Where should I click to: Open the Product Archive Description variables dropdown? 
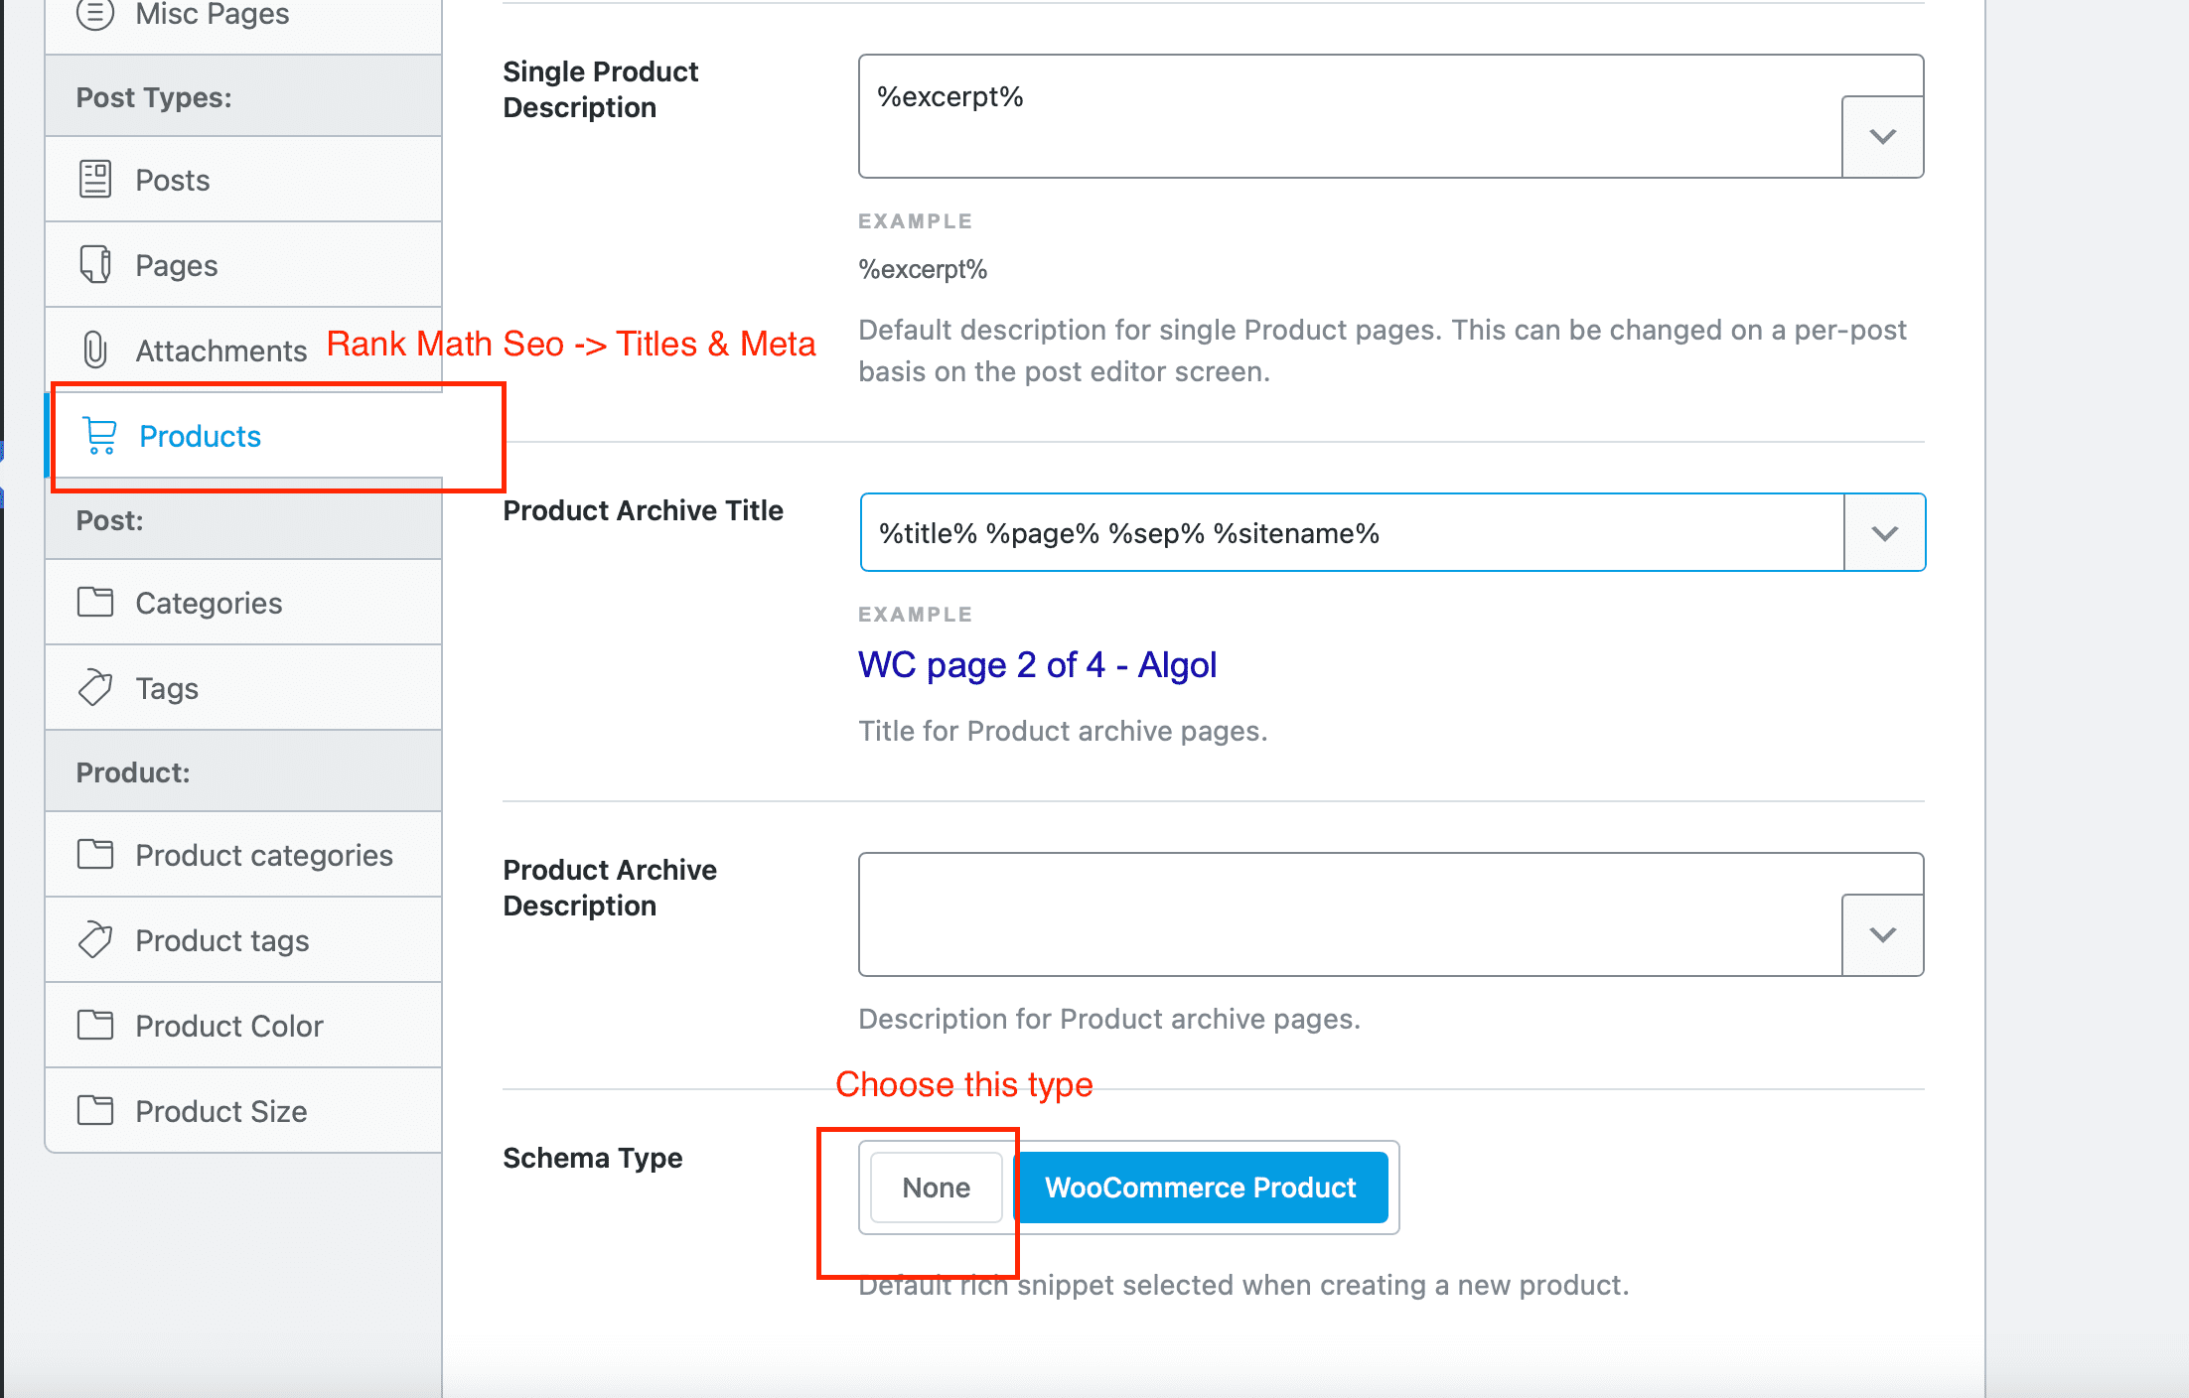[1882, 934]
